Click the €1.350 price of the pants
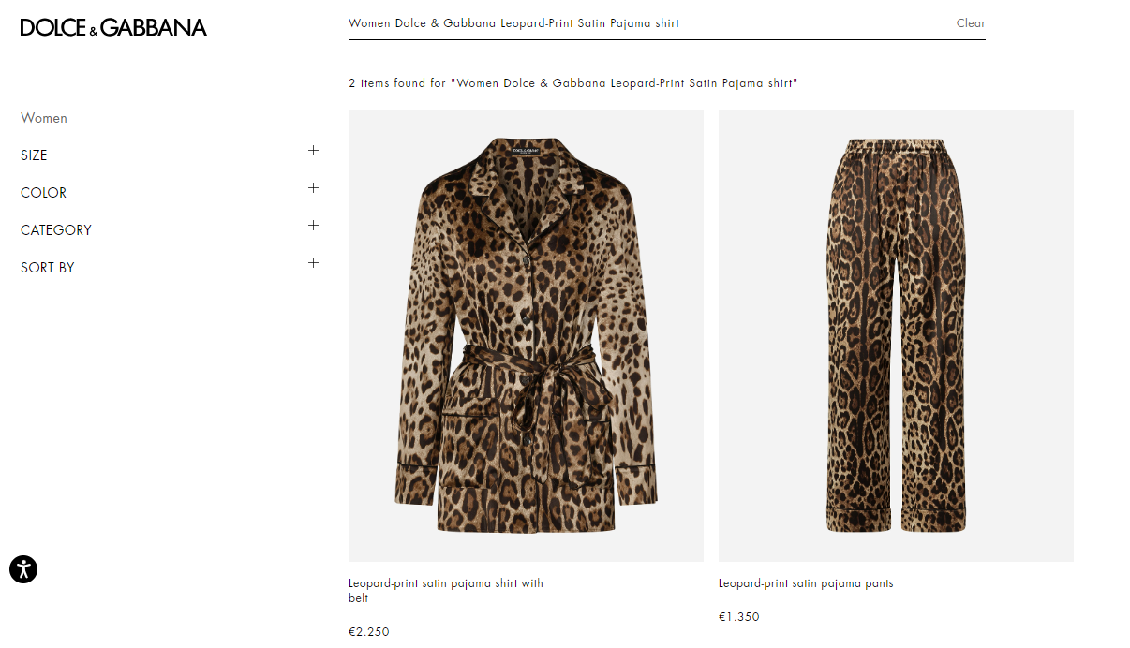The image size is (1130, 648). (x=739, y=617)
